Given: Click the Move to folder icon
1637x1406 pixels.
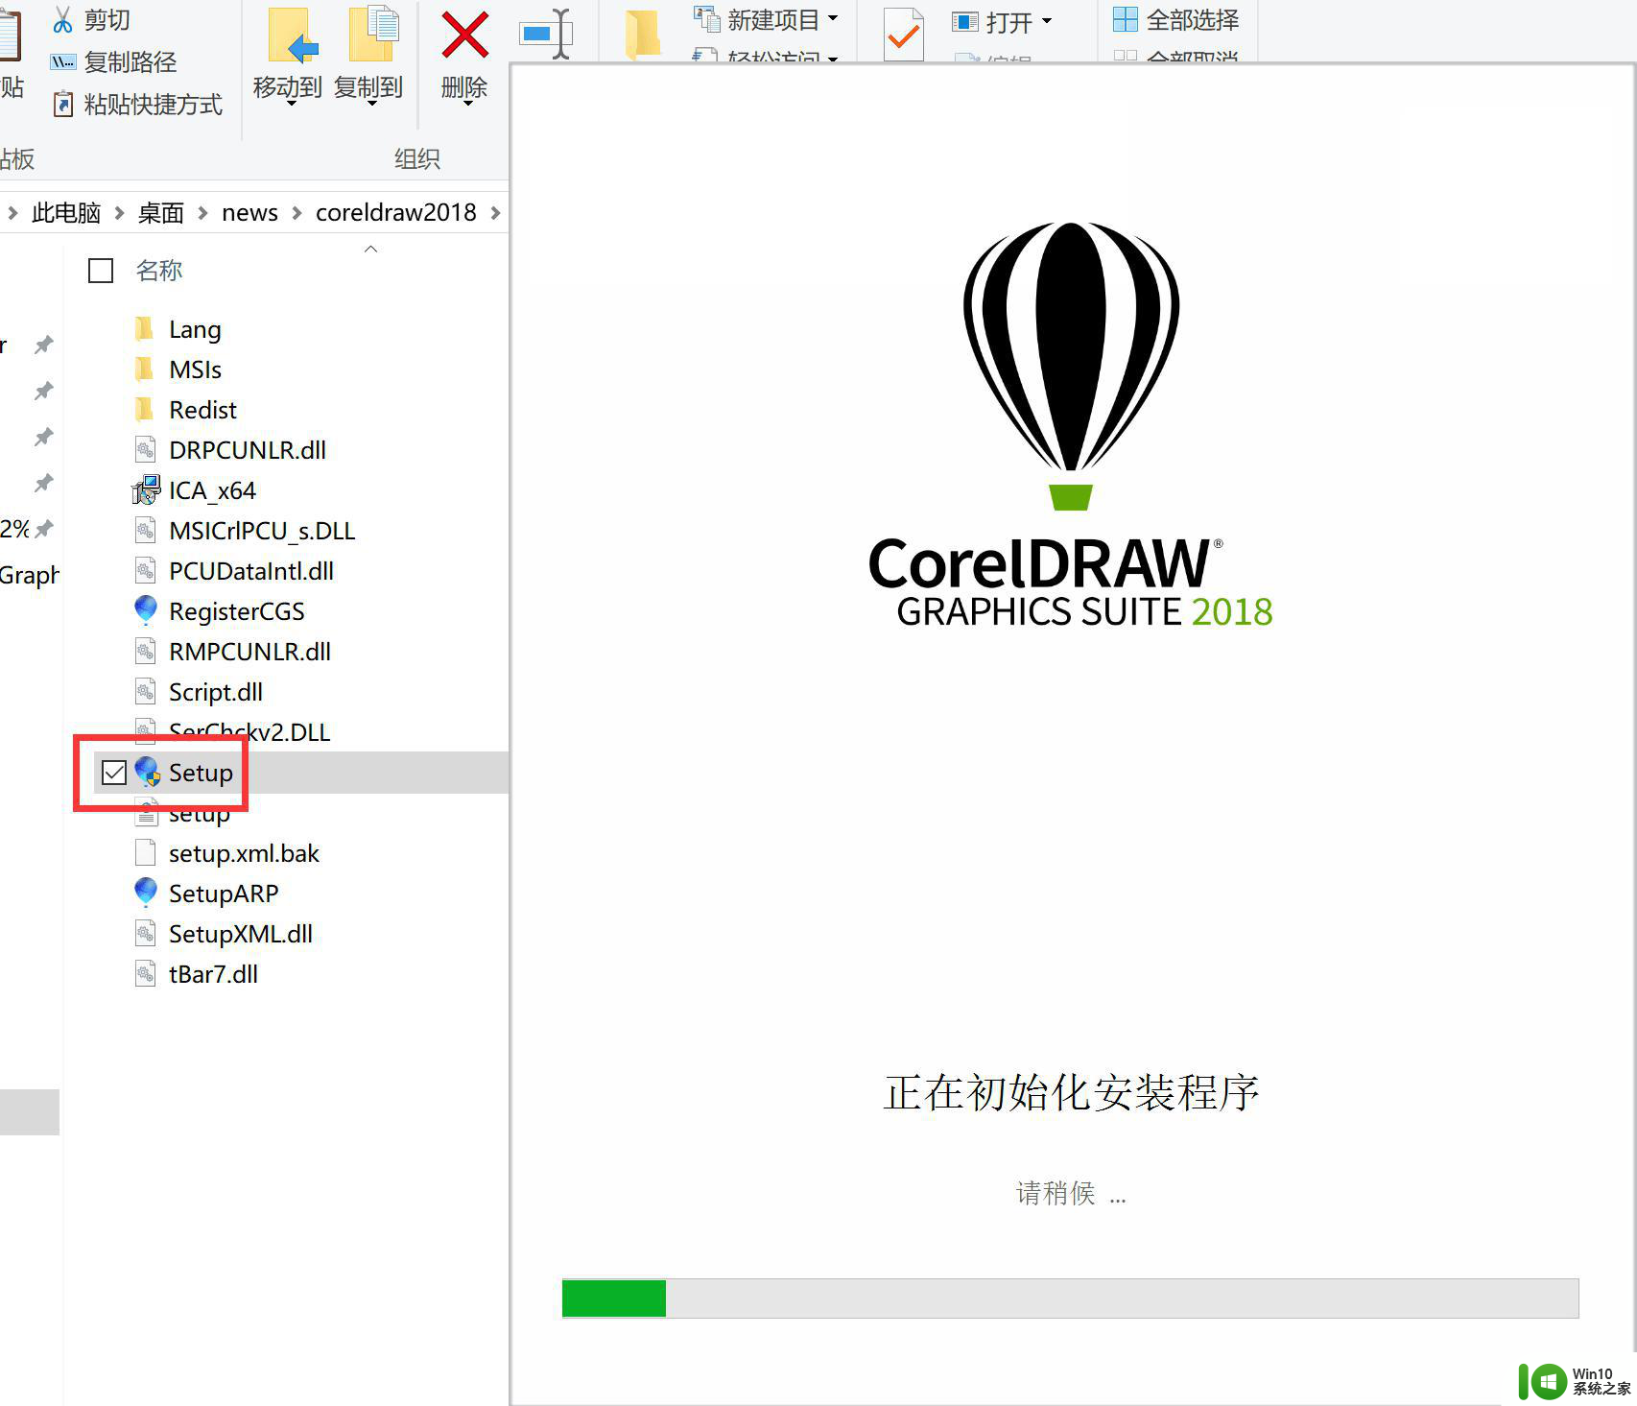Looking at the screenshot, I should 291,36.
